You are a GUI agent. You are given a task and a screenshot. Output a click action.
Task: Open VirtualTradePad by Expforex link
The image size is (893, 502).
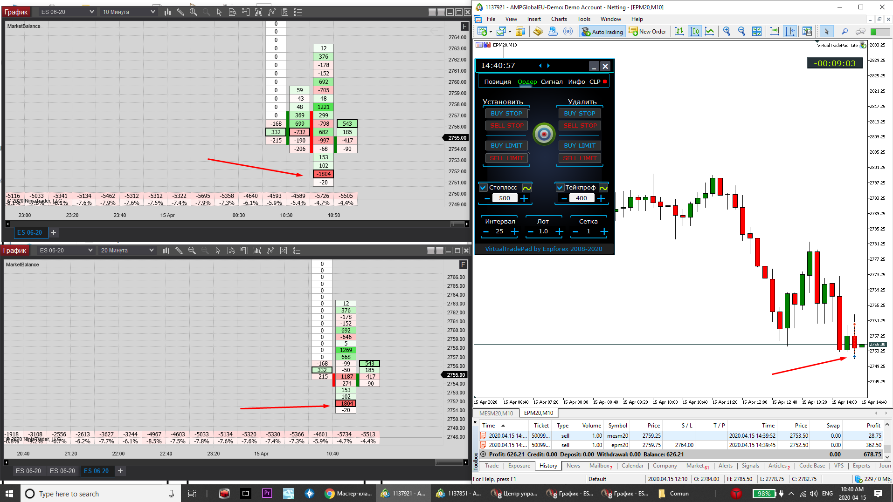pyautogui.click(x=544, y=249)
